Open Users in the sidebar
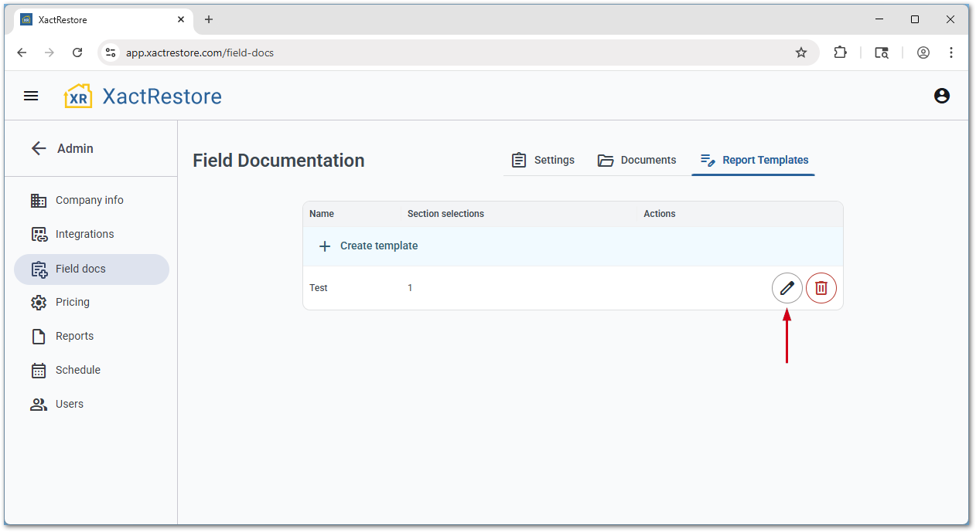Viewport: 976px width, 532px height. pyautogui.click(x=70, y=404)
